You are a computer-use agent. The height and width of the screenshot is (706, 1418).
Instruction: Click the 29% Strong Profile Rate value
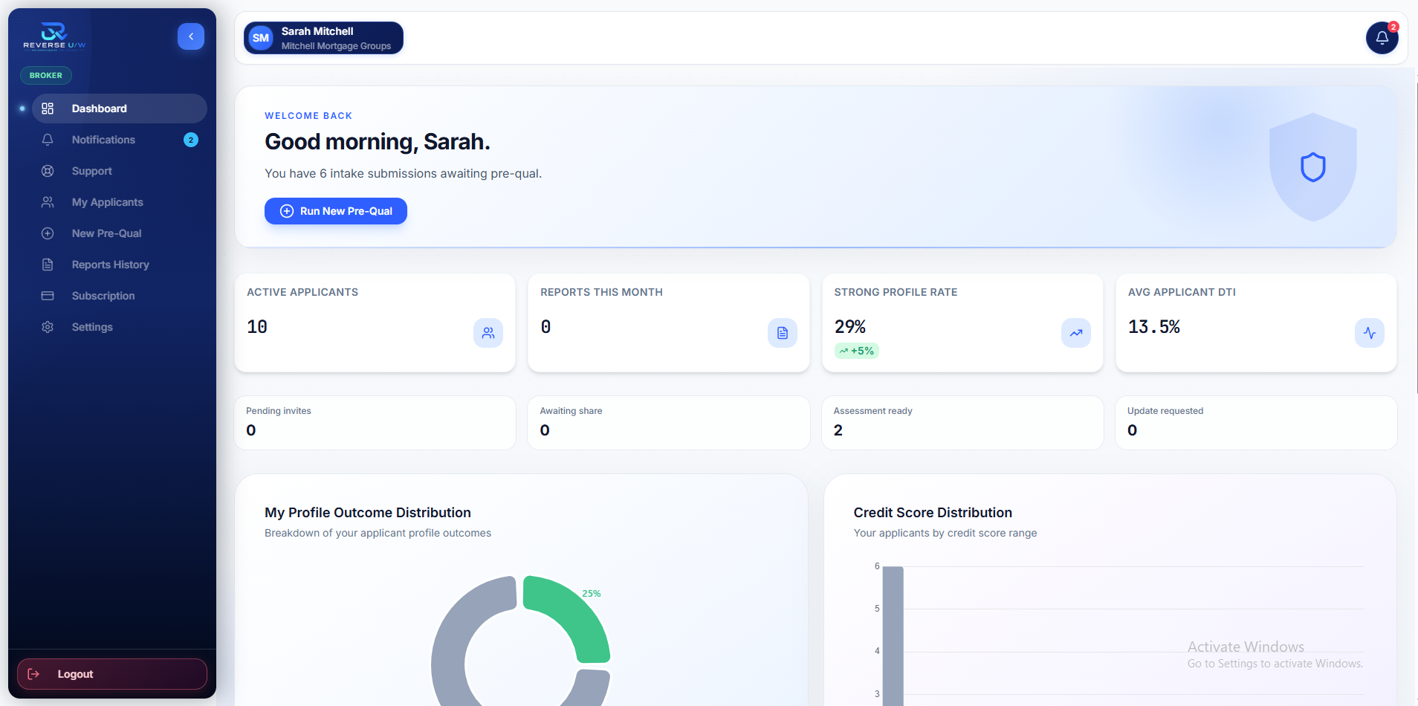[850, 326]
